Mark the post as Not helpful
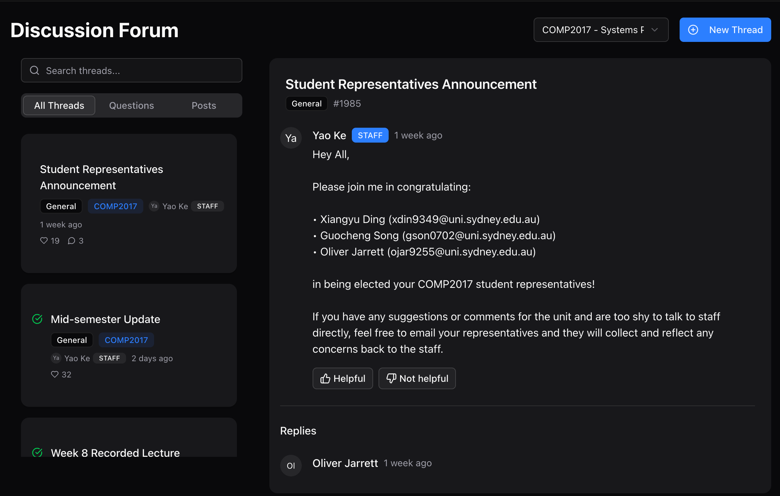The height and width of the screenshot is (496, 780). point(417,378)
